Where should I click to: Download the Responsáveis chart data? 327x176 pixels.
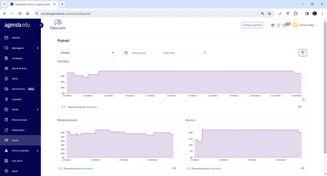(174, 168)
